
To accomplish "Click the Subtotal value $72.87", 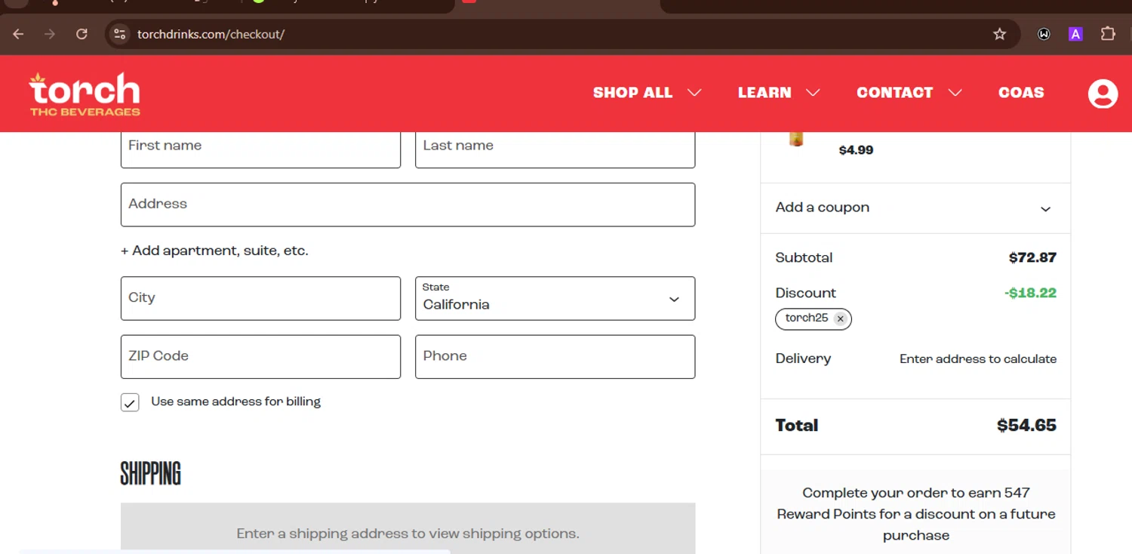I will tap(1032, 258).
